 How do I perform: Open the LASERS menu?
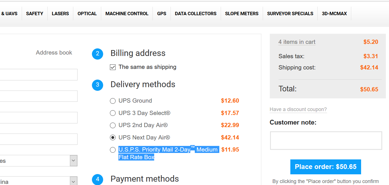tap(60, 13)
